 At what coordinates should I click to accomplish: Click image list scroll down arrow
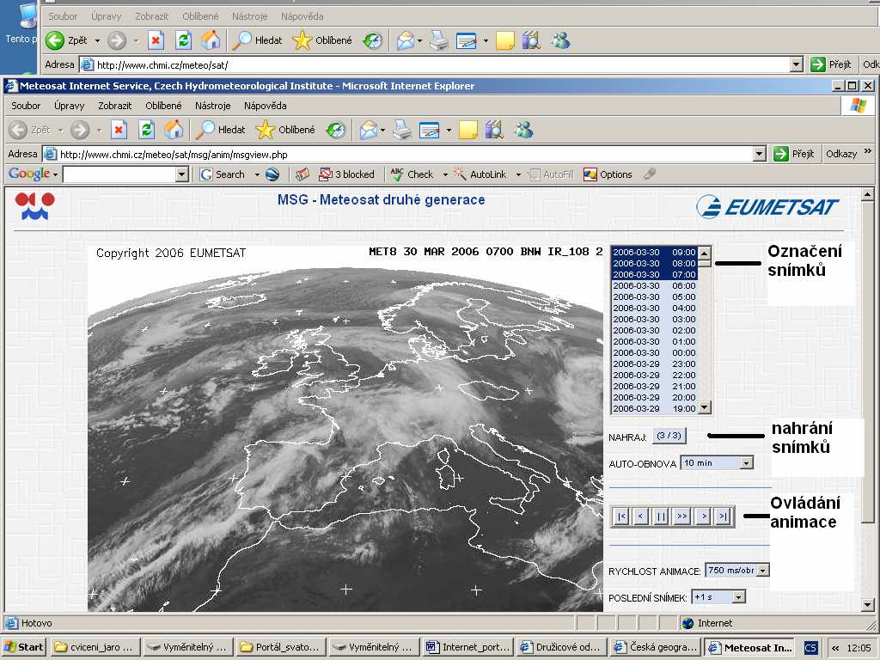point(705,407)
